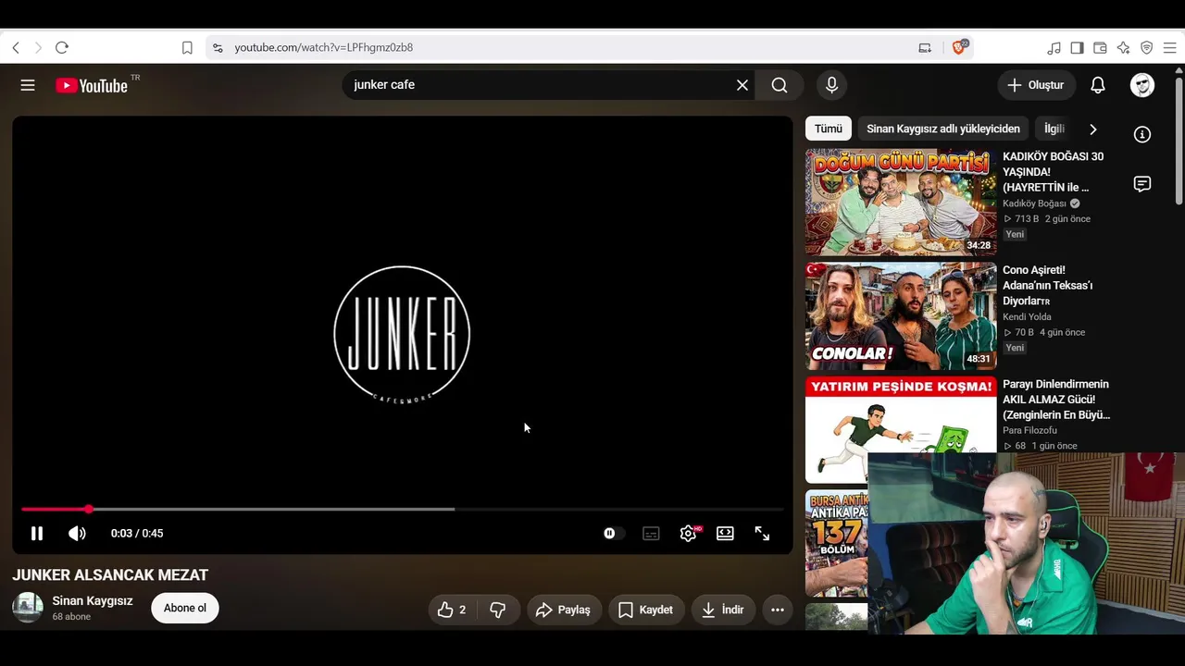Open the notifications bell

(1098, 85)
